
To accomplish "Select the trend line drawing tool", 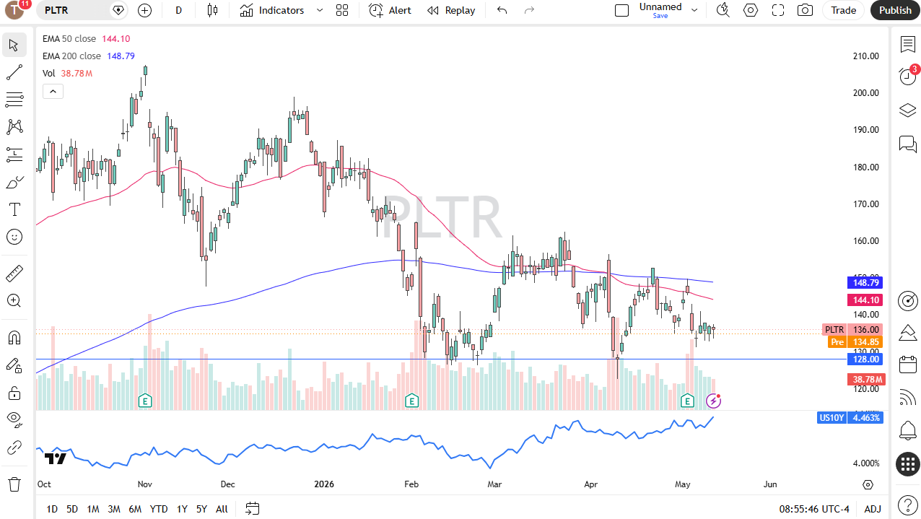I will [14, 72].
